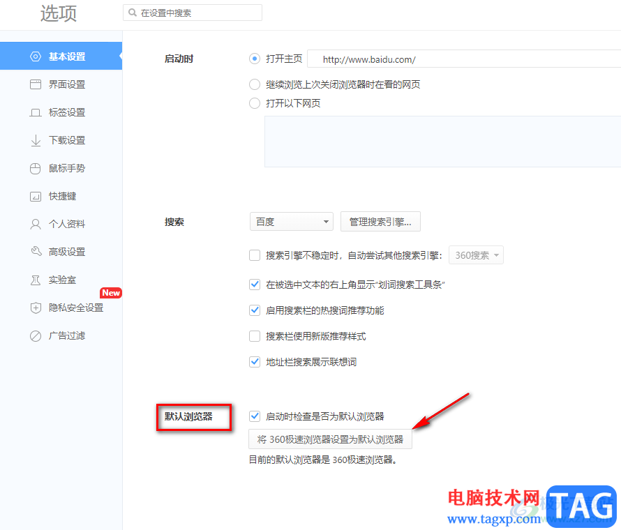This screenshot has width=621, height=530.
Task: Click the homepage URL field with baidu.com
Action: [x=464, y=59]
